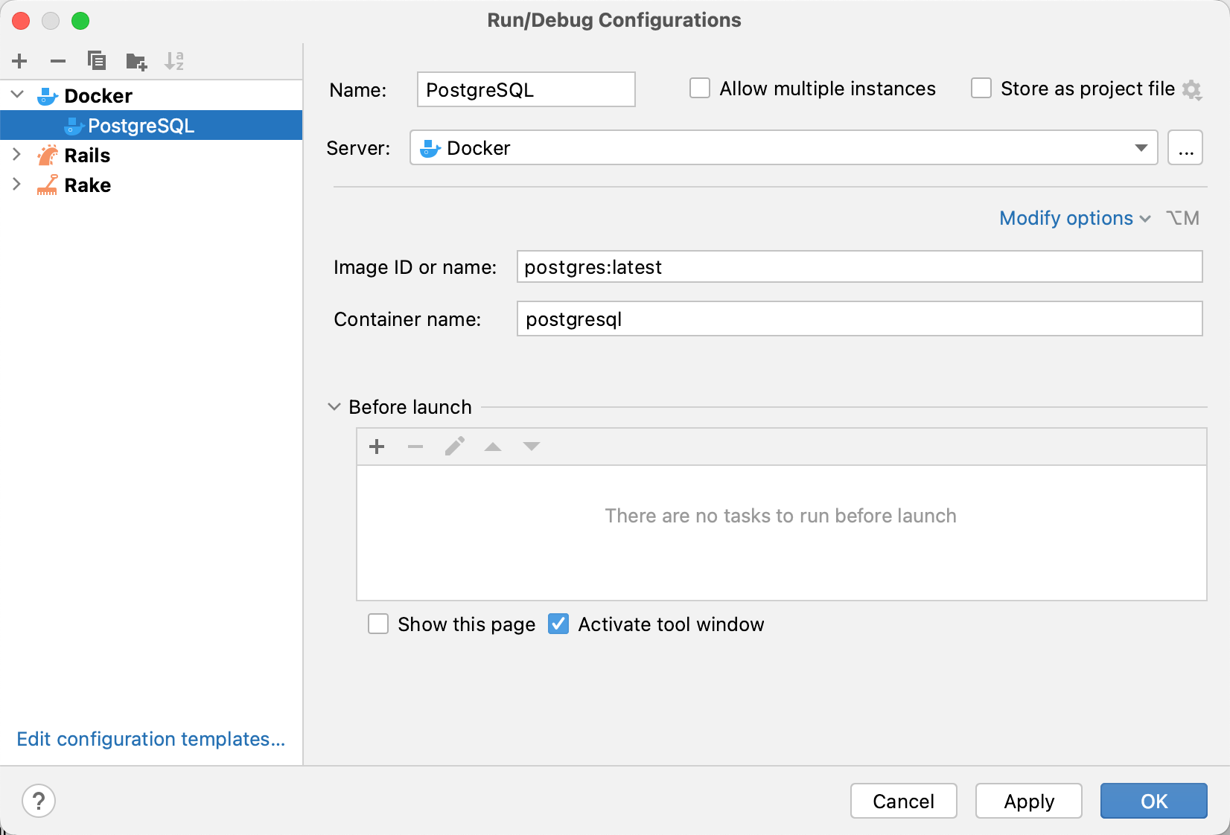Open the Server dropdown
The height and width of the screenshot is (835, 1230).
point(1141,148)
